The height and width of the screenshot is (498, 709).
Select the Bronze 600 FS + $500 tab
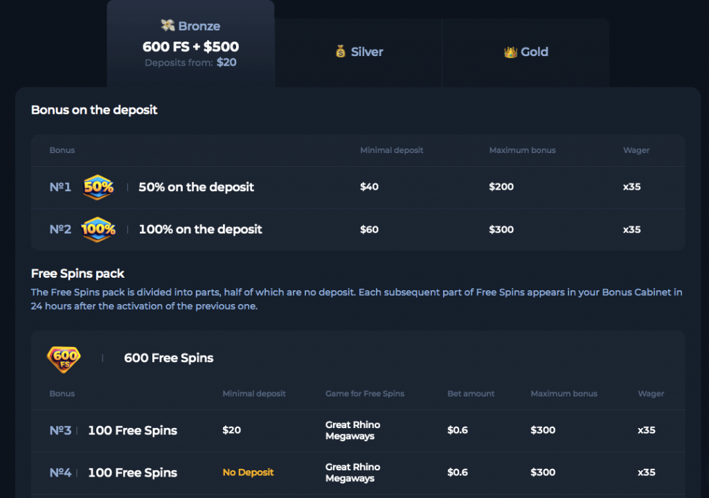point(190,44)
